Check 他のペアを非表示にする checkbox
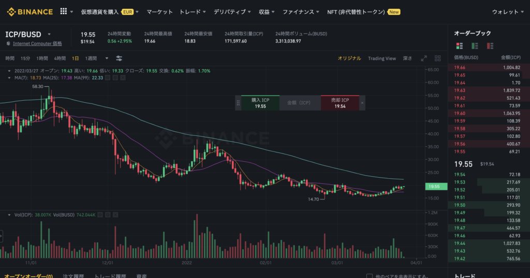 pyautogui.click(x=370, y=276)
